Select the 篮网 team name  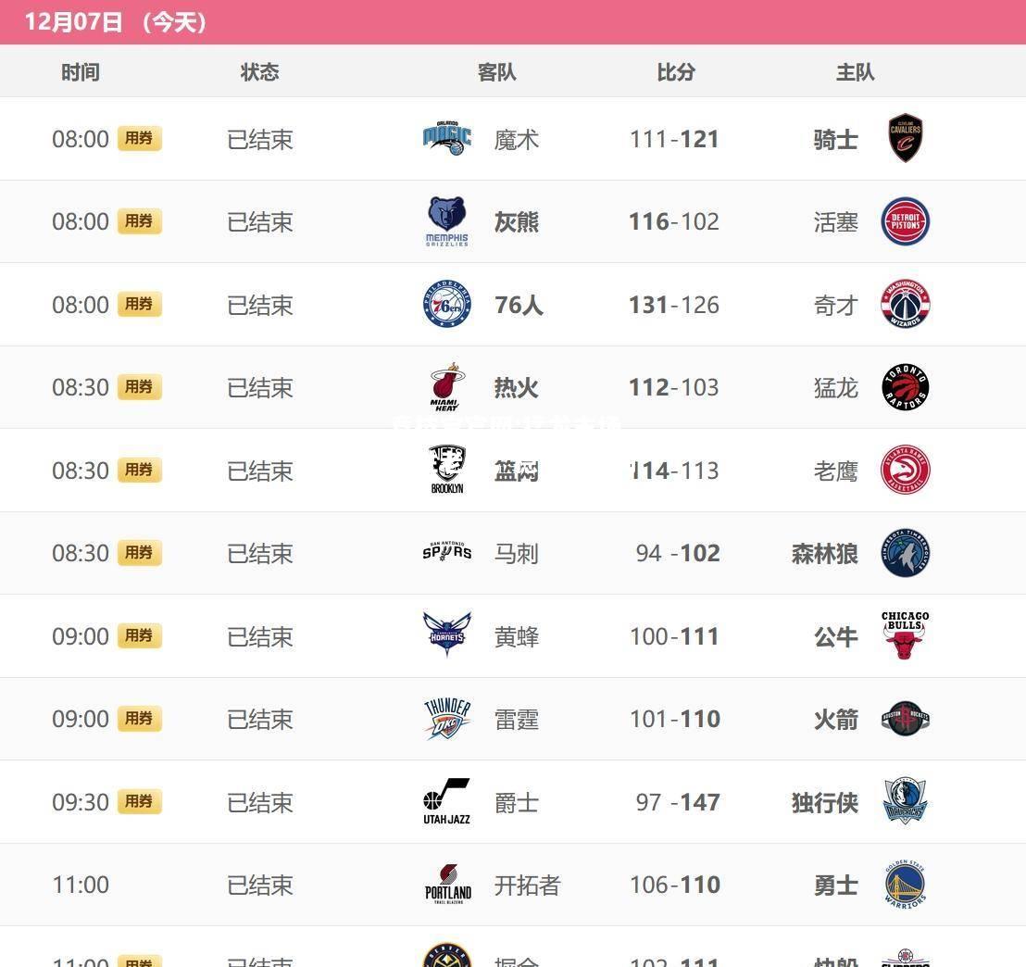pyautogui.click(x=517, y=471)
